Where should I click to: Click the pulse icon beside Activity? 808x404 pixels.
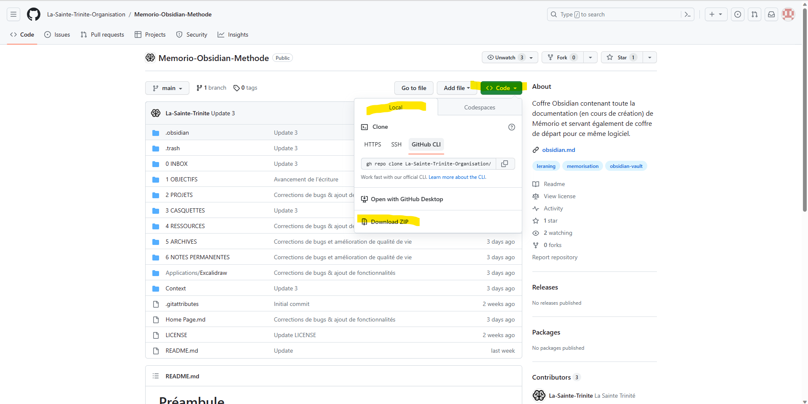click(536, 209)
